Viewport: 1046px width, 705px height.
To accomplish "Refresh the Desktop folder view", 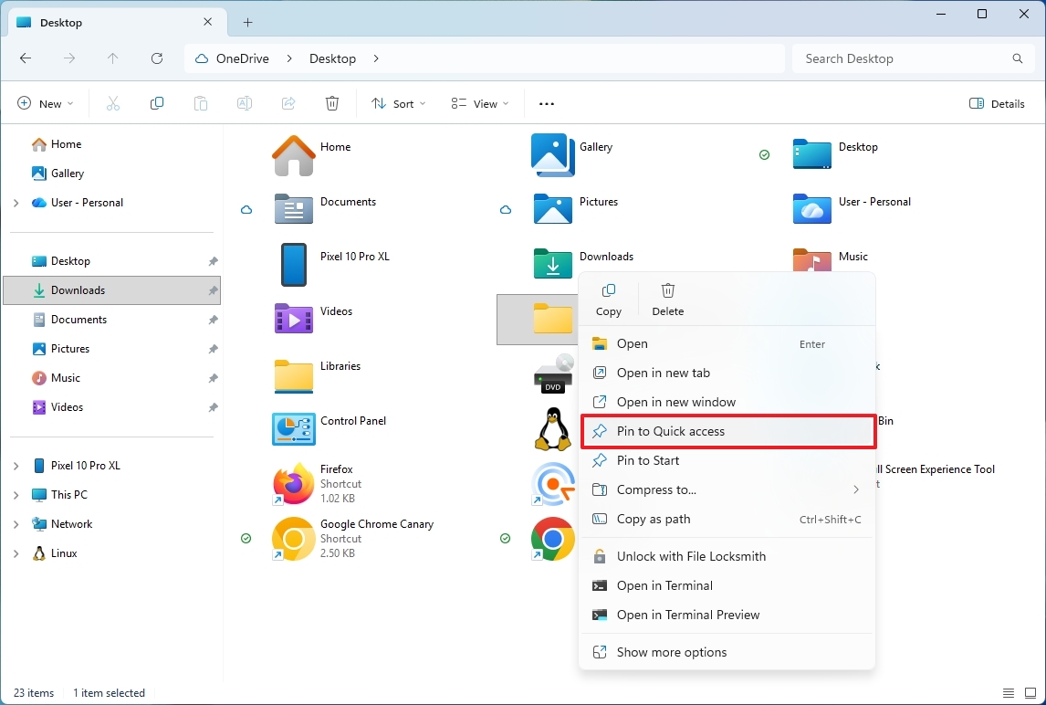I will pyautogui.click(x=156, y=58).
